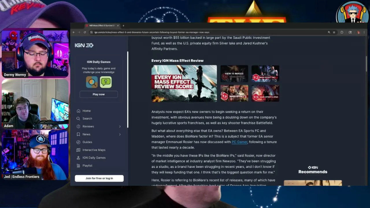The width and height of the screenshot is (370, 208).
Task: Click the stream avatar logo with sunglasses
Action: [x=352, y=12]
